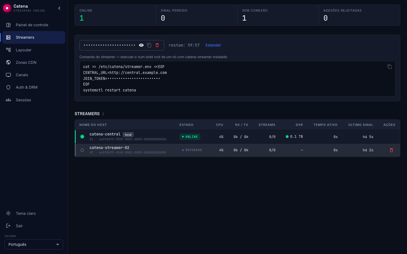Click the há 5s last signal cell
407x254 pixels.
[x=368, y=137]
